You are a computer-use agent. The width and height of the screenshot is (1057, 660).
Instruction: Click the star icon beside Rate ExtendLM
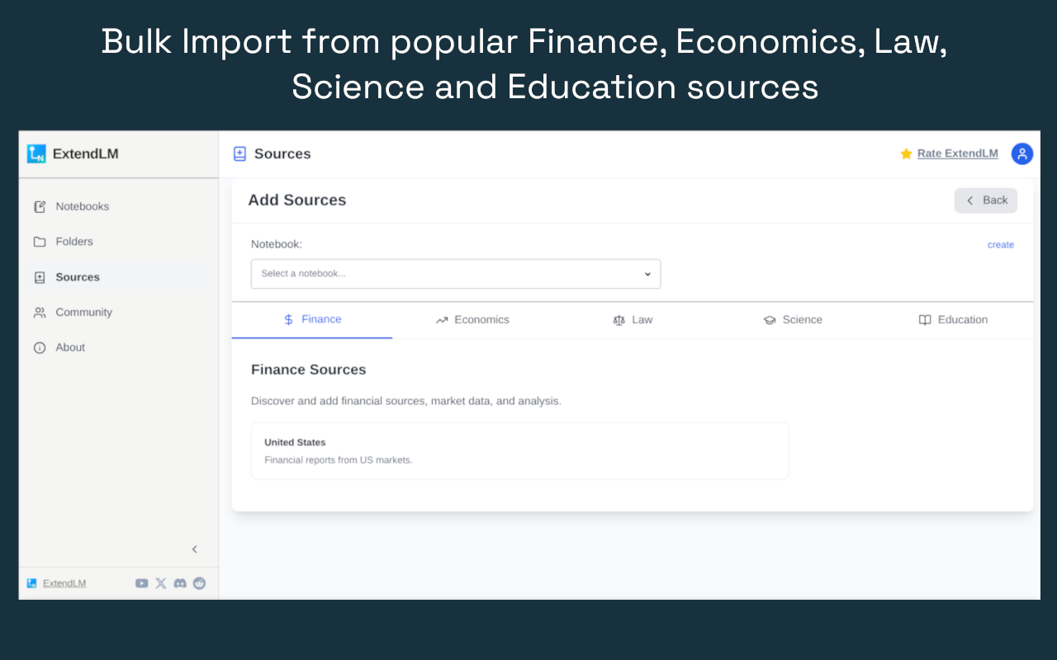tap(906, 153)
